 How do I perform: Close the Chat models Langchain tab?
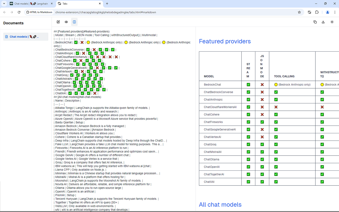pyautogui.click(x=51, y=4)
